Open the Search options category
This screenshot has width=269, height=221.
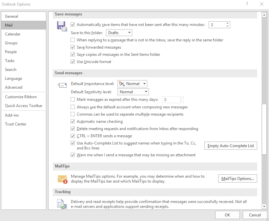pos(24,70)
